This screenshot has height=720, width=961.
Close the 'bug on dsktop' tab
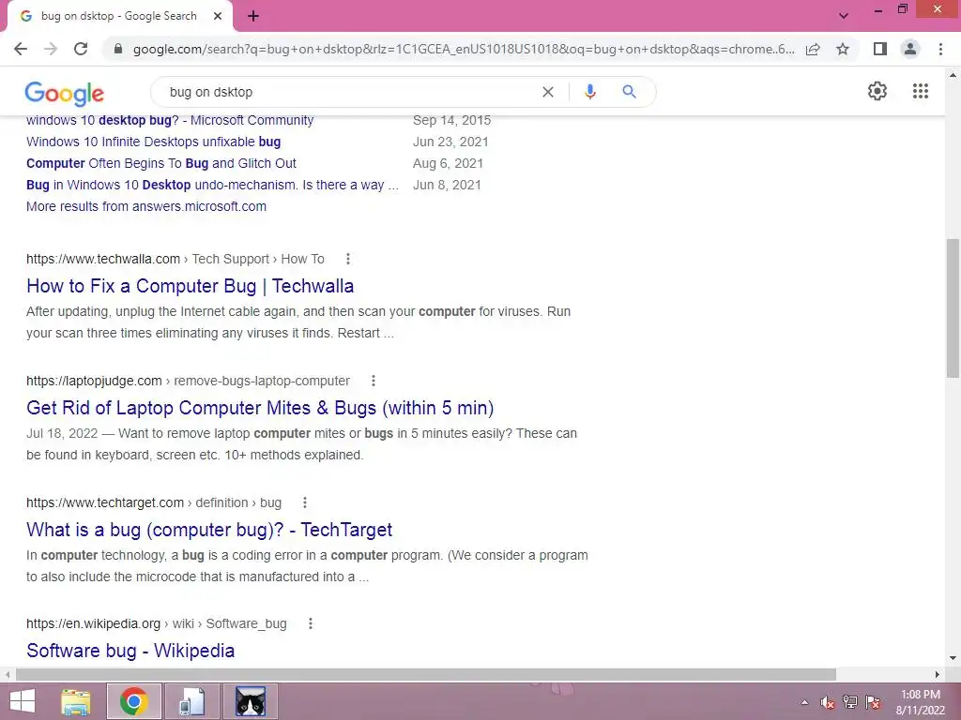click(218, 17)
